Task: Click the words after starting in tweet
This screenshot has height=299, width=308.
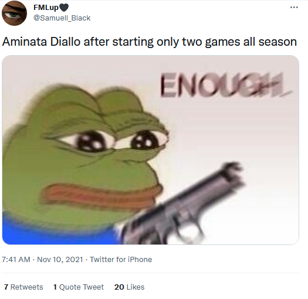Action: [119, 42]
